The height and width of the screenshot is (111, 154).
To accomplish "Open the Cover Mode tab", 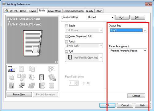I will [55, 11].
